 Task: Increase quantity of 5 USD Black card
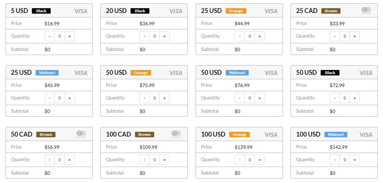pos(69,36)
